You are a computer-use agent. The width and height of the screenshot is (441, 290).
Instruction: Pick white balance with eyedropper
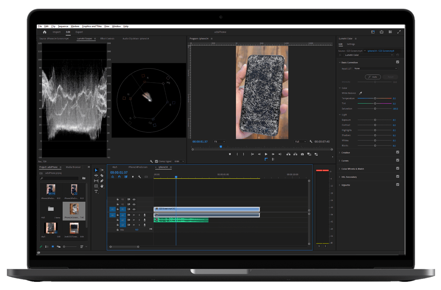pyautogui.click(x=361, y=93)
